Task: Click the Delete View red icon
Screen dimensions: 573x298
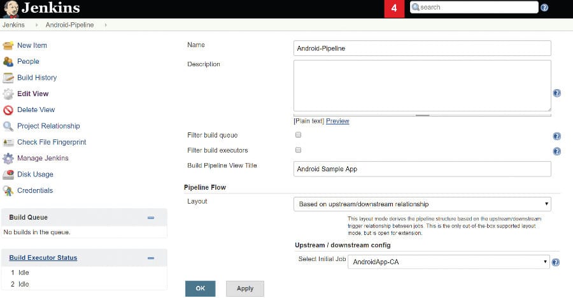Action: click(8, 110)
